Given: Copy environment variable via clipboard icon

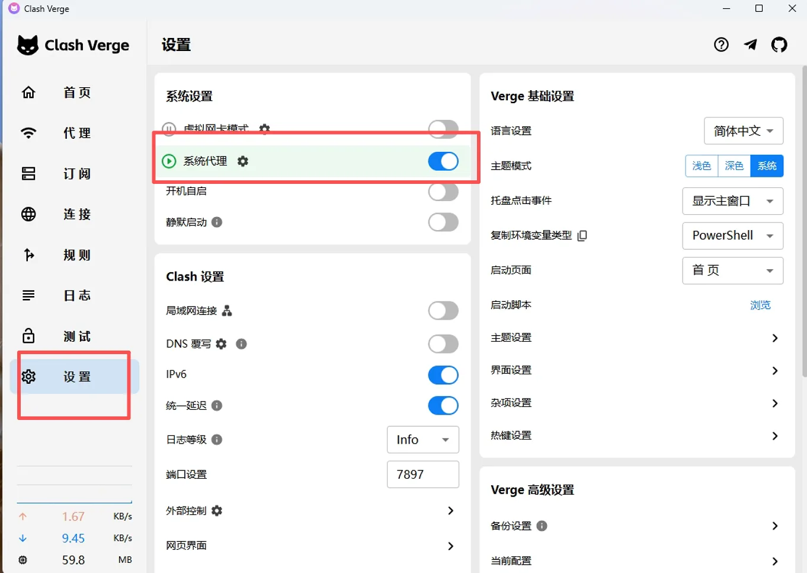Looking at the screenshot, I should click(x=582, y=235).
